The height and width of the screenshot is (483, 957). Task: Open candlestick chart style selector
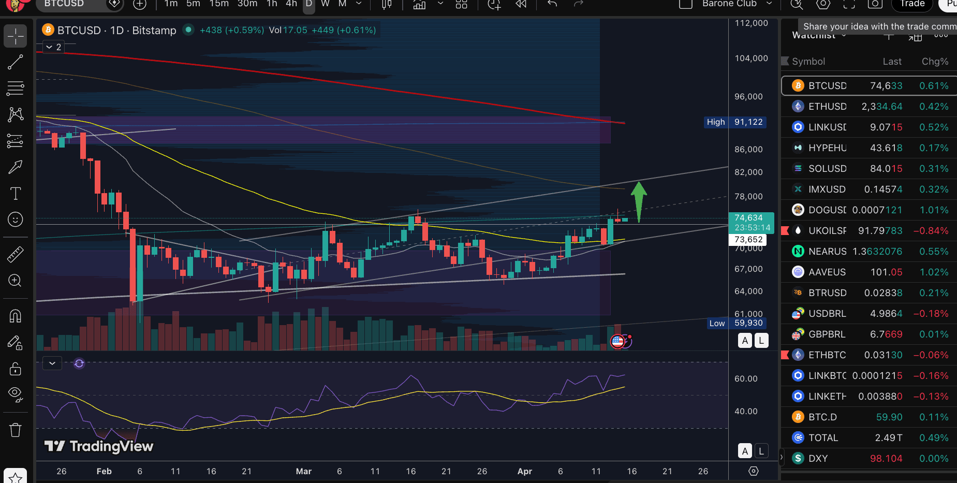(x=387, y=4)
